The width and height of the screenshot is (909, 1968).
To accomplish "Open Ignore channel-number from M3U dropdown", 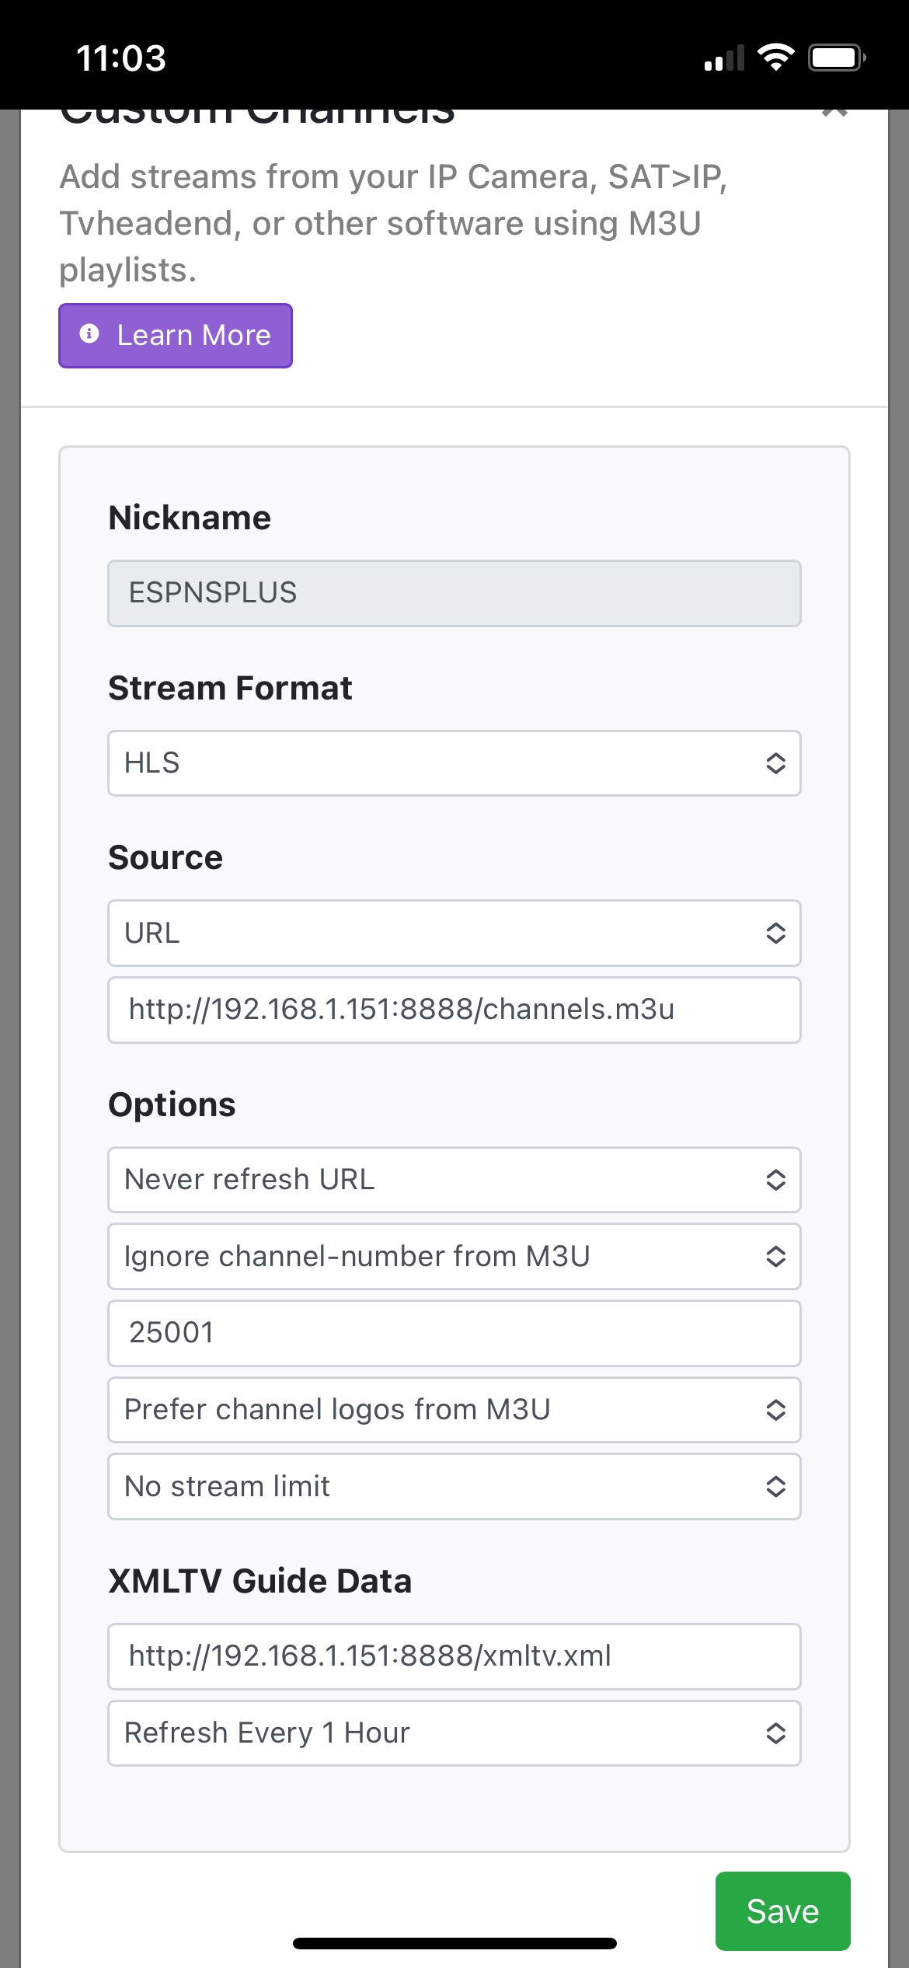I will 454,1257.
